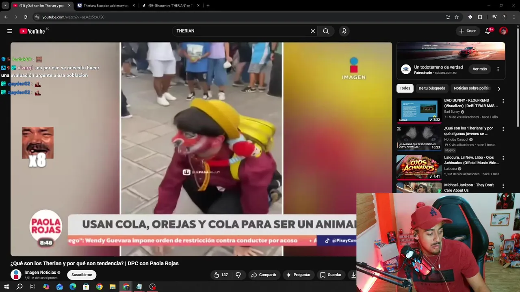Open options for Michael Jackson video
Image resolution: width=520 pixels, height=292 pixels.
tap(503, 186)
